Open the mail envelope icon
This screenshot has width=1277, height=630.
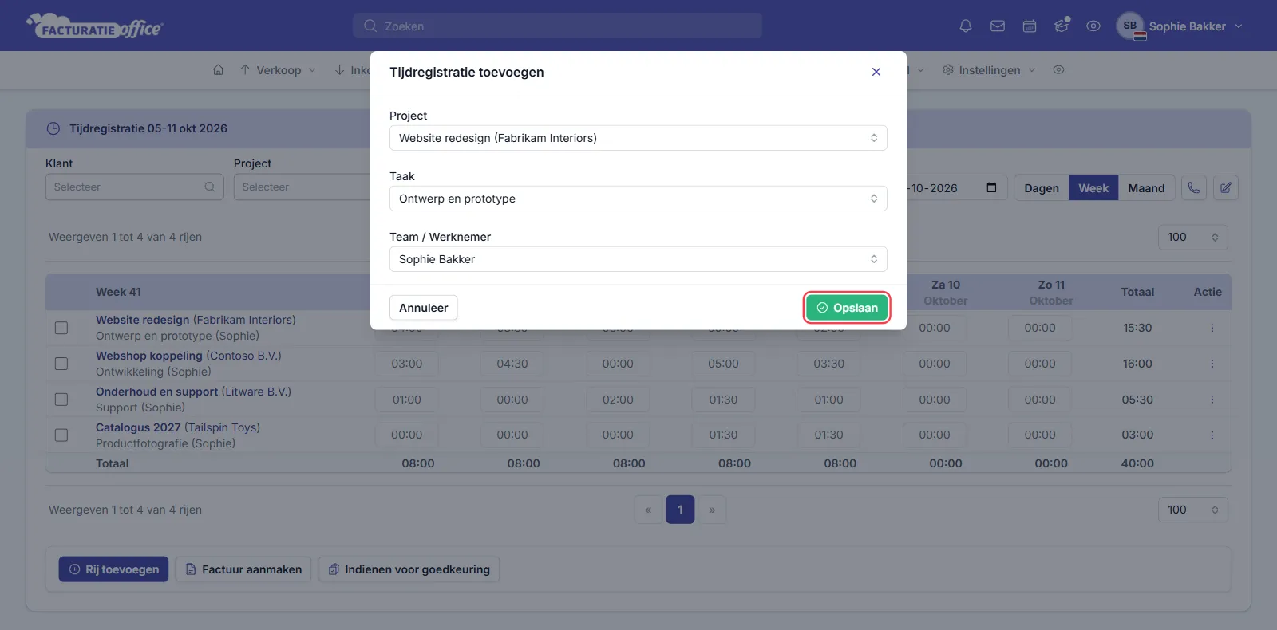click(998, 26)
